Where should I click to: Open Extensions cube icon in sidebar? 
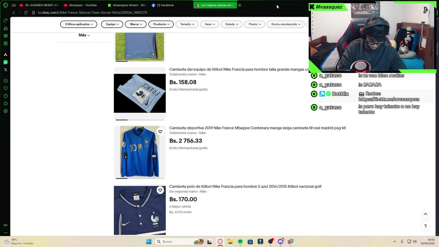pyautogui.click(x=5, y=104)
